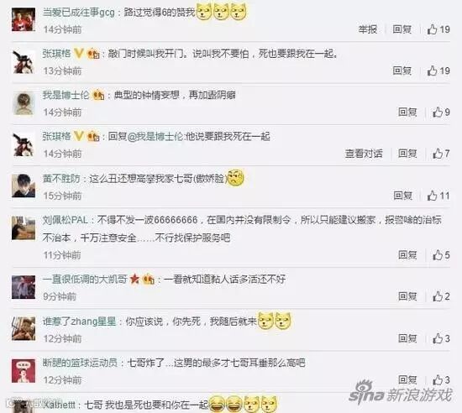Tap thumbs-up showing 11 likes for 苗不胜防
462x413 pixels.
(x=438, y=196)
